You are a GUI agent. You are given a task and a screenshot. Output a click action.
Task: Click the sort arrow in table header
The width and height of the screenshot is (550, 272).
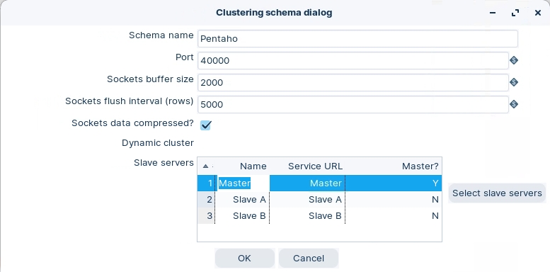click(206, 166)
